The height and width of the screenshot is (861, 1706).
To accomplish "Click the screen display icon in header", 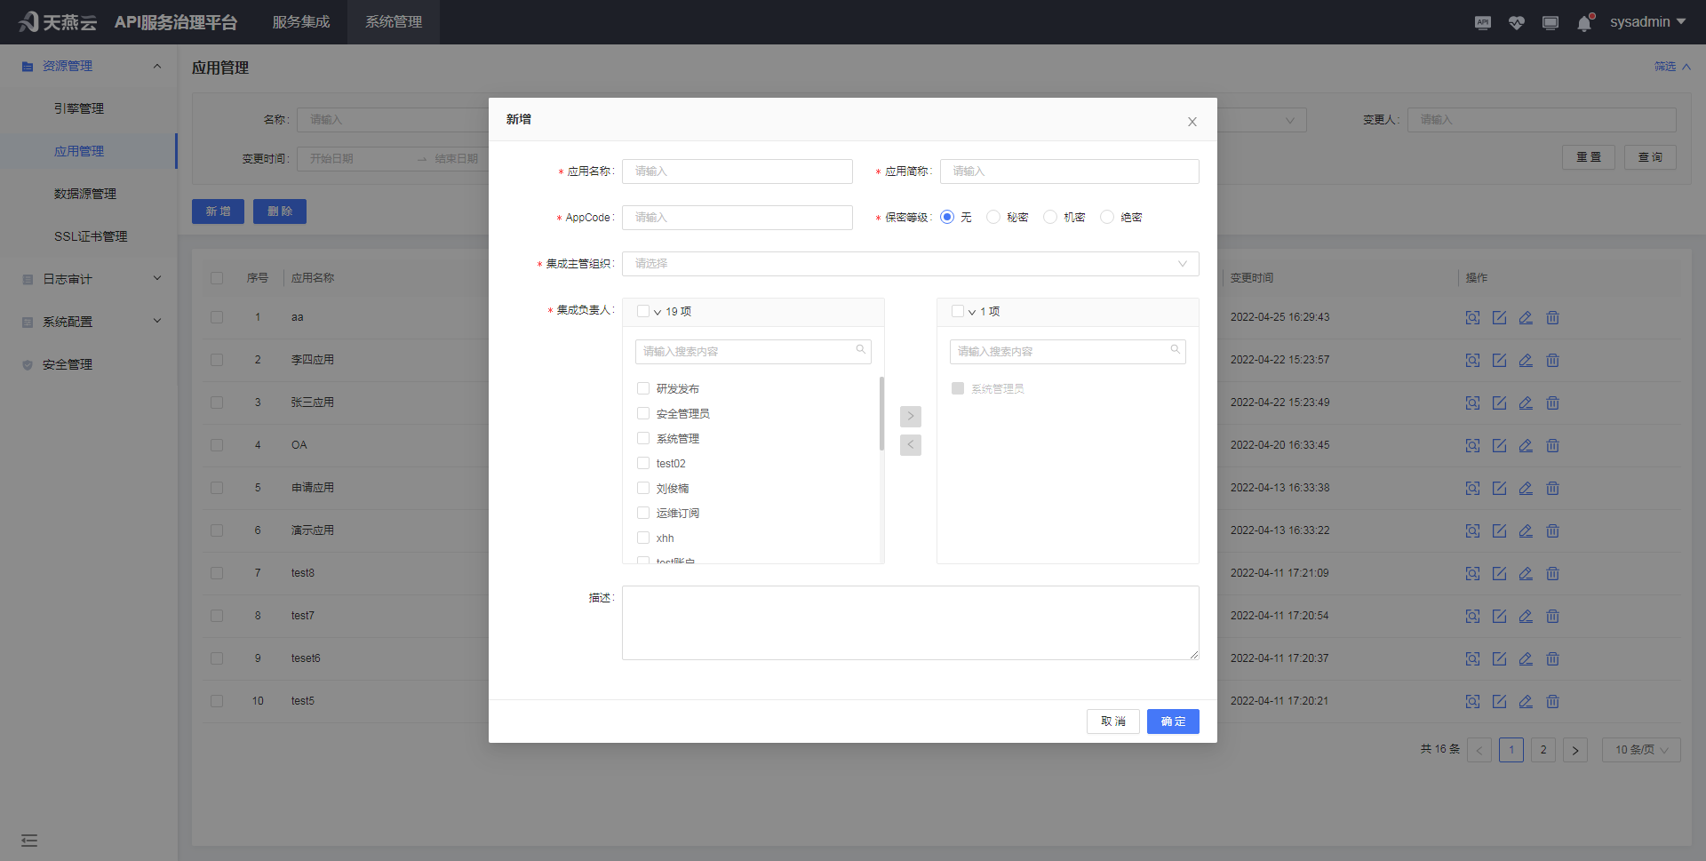I will 1550,23.
